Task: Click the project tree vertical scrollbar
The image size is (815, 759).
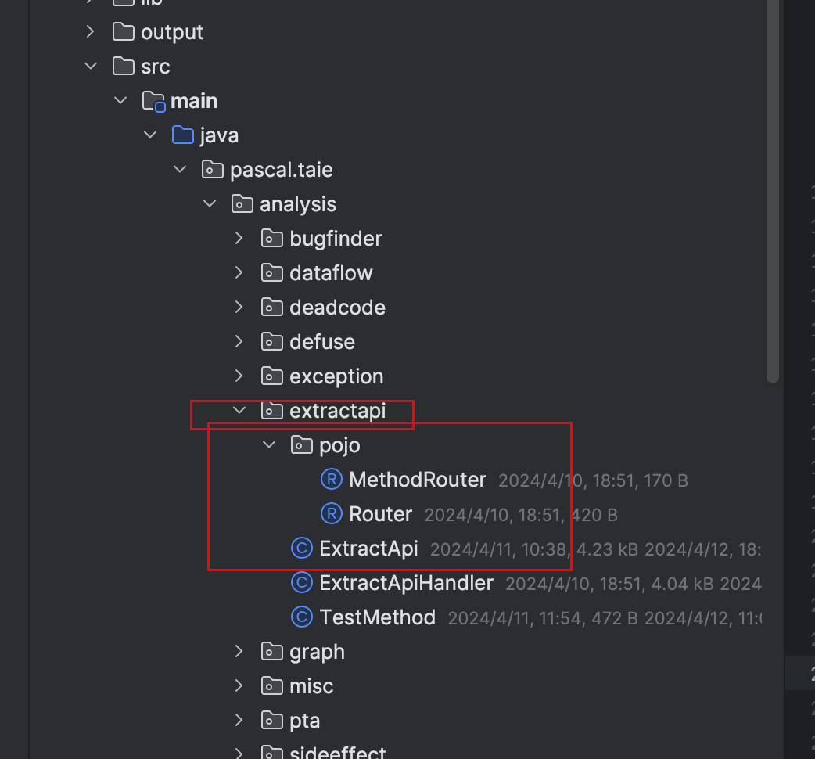Action: pos(773,191)
